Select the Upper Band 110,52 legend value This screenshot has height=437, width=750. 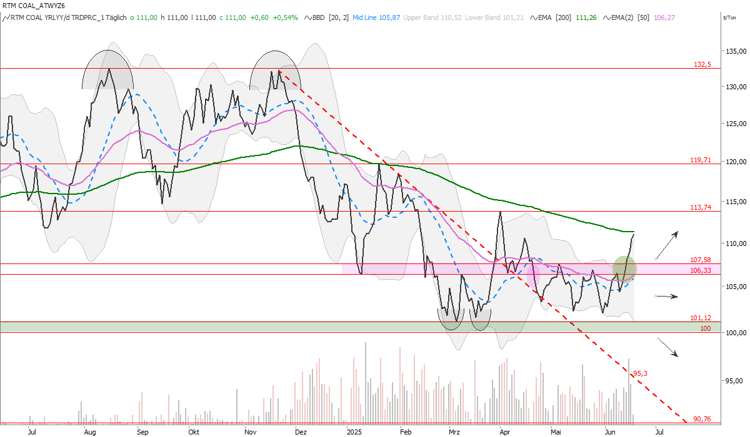[x=432, y=17]
